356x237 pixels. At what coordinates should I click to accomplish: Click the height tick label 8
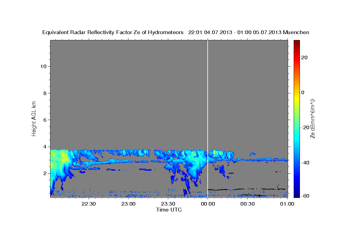pyautogui.click(x=44, y=93)
